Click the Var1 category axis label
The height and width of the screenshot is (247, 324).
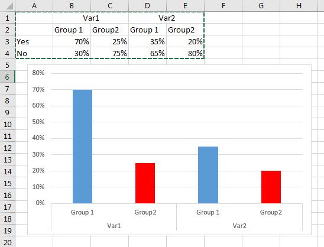click(114, 226)
